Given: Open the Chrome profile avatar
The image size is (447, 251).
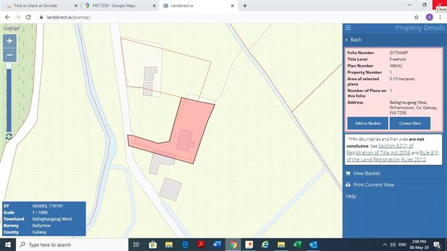Looking at the screenshot, I should click(x=430, y=17).
